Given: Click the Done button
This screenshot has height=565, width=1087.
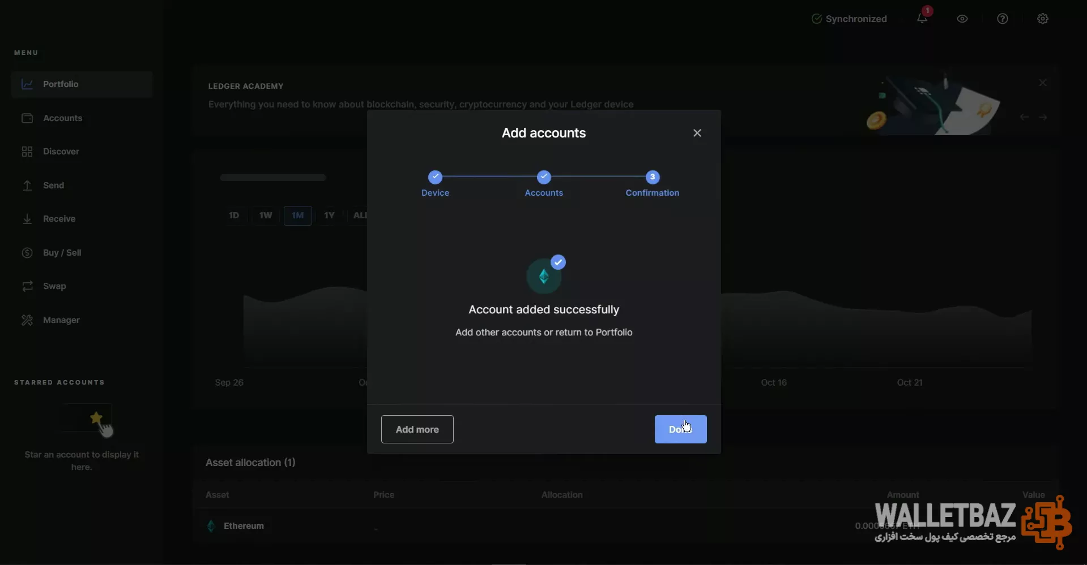Looking at the screenshot, I should [x=681, y=429].
